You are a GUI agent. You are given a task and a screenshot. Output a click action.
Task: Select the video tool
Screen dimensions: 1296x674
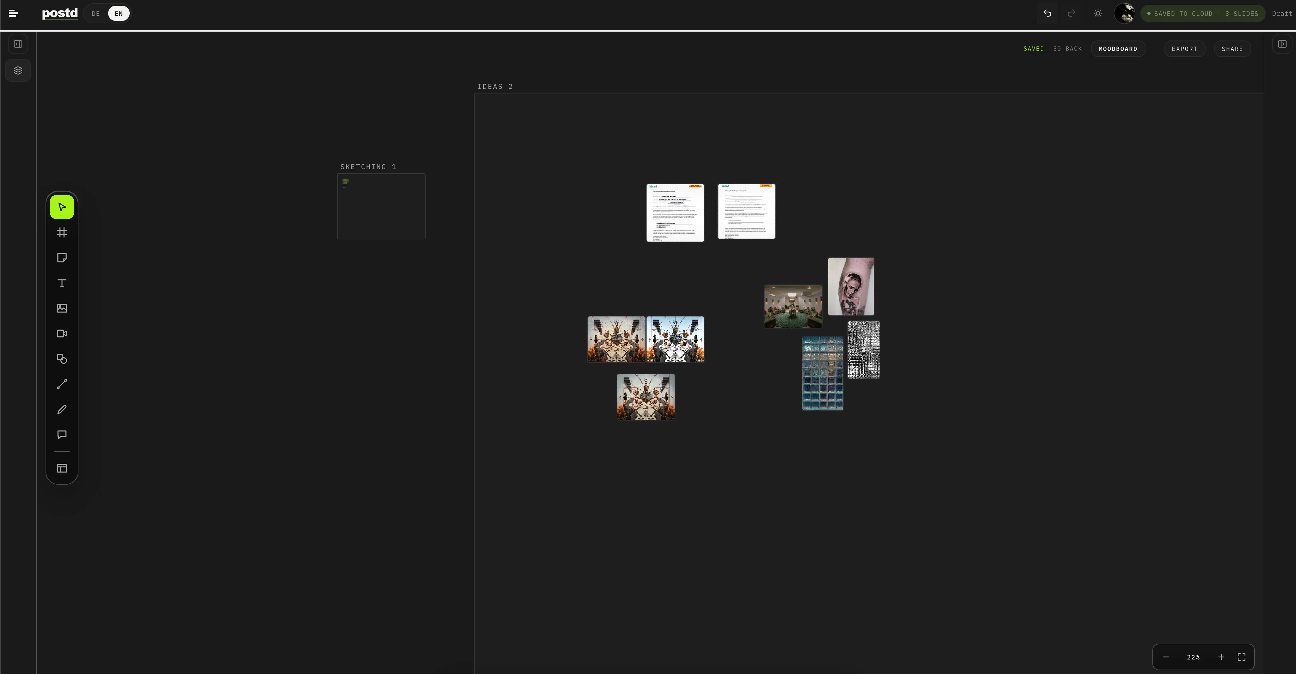click(x=62, y=334)
